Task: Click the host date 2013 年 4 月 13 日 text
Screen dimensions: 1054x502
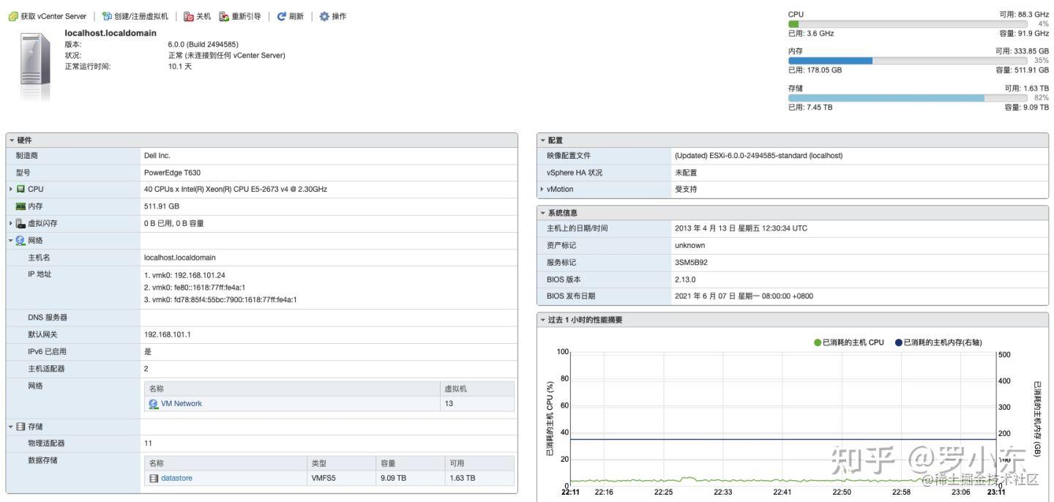Action: (741, 228)
